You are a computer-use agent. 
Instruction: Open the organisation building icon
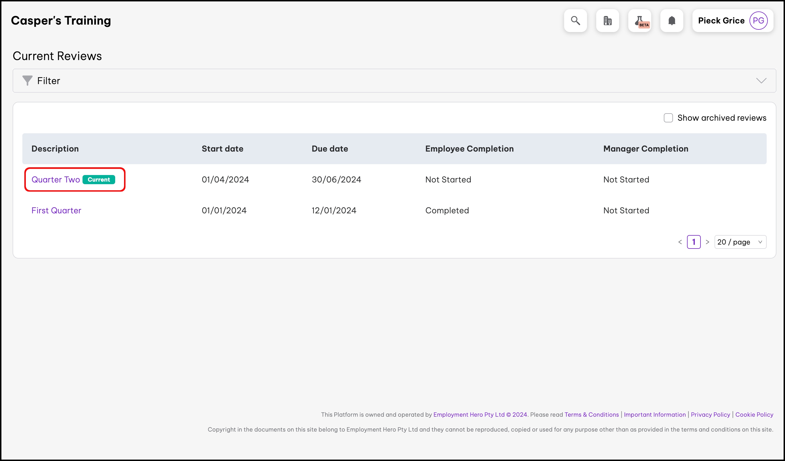point(607,21)
